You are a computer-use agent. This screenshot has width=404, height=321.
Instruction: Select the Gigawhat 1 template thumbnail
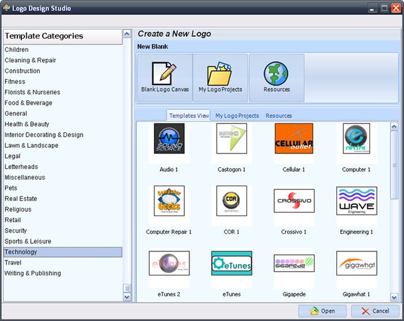356,263
